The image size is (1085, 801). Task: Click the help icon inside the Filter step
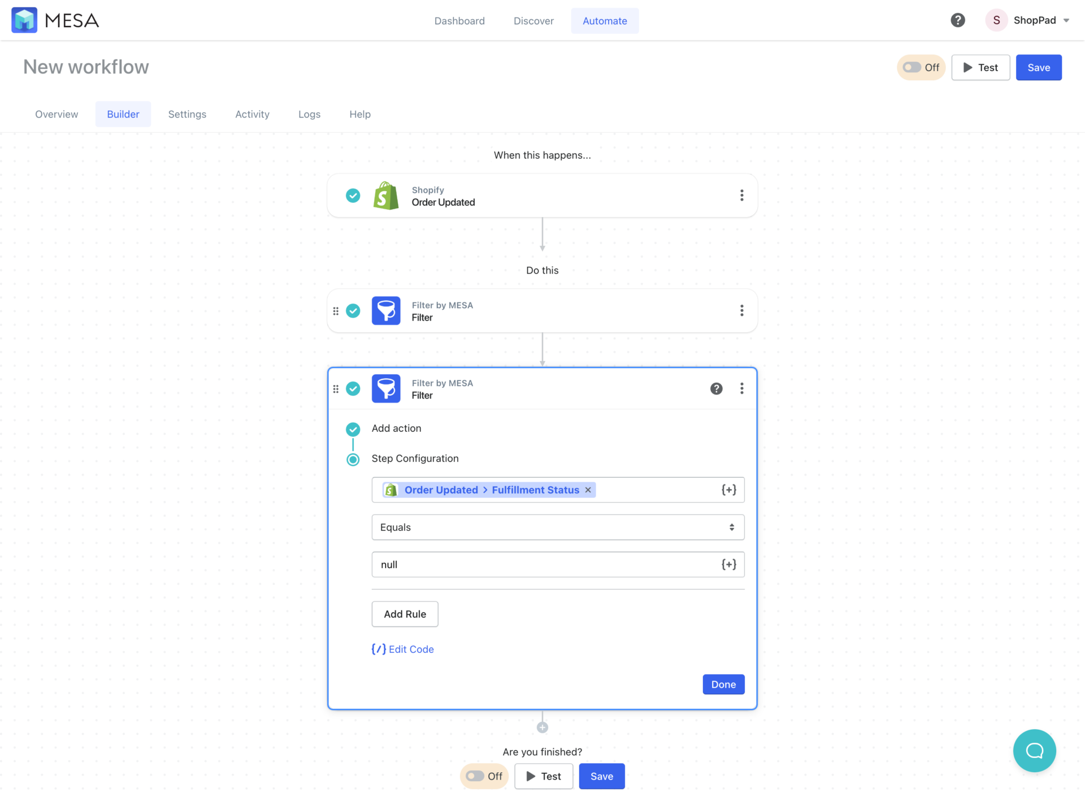click(x=716, y=388)
